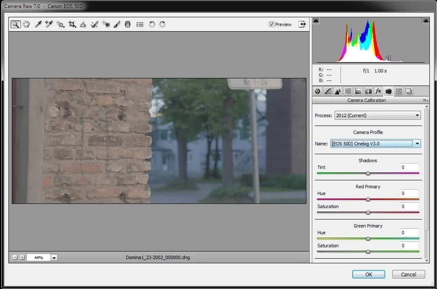Select the Hand tool
437x289 pixels.
click(x=26, y=24)
